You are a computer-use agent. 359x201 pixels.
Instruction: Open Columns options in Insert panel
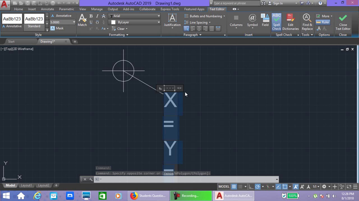(x=236, y=21)
